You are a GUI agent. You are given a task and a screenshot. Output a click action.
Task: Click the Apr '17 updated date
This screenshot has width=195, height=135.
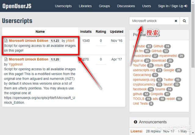(x=117, y=59)
